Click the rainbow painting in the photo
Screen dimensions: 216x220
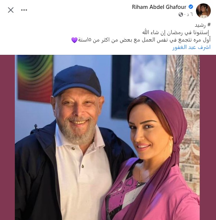[35, 78]
